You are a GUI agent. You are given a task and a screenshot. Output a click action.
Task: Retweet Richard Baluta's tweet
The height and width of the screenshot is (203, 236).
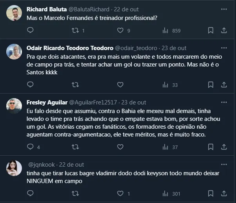tap(76, 30)
